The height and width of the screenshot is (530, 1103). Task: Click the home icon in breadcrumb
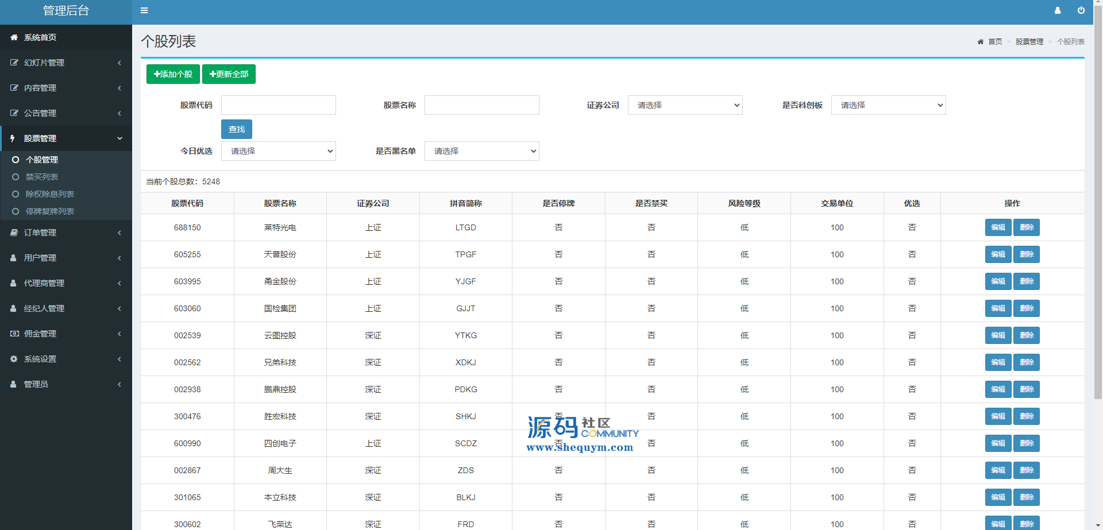(x=980, y=42)
